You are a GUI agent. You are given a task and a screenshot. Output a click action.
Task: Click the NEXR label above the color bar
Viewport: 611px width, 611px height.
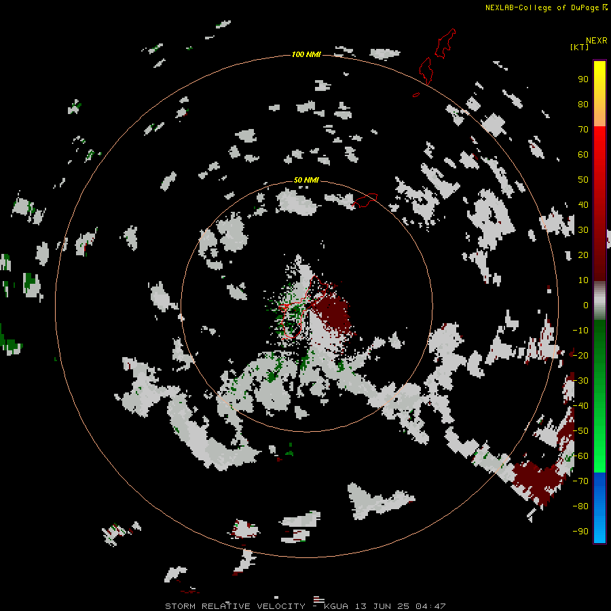tap(596, 41)
